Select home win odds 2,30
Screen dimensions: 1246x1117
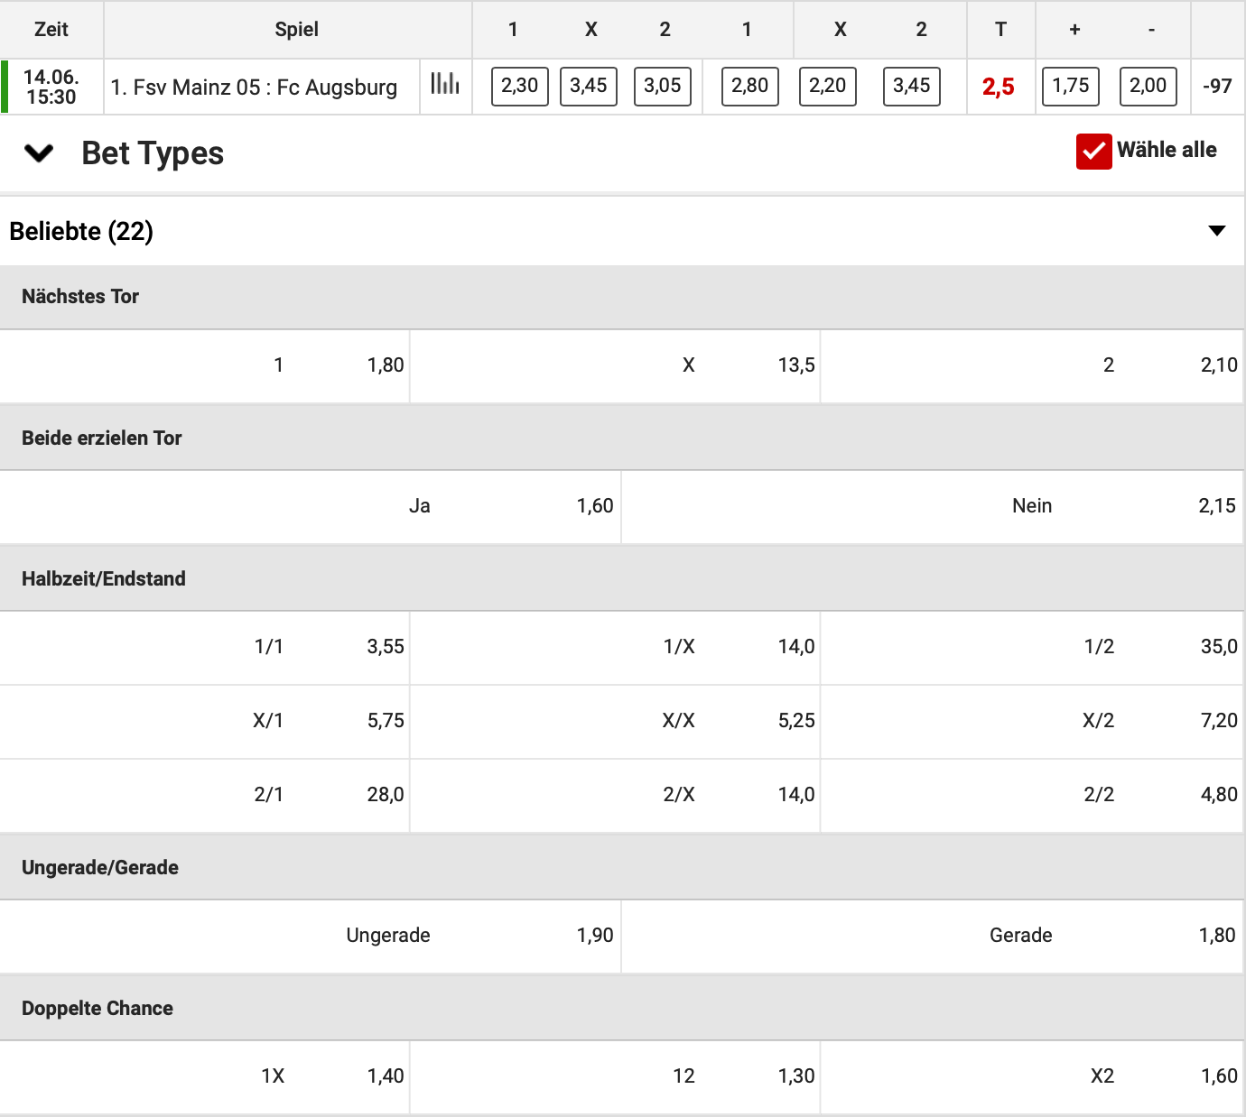(519, 86)
